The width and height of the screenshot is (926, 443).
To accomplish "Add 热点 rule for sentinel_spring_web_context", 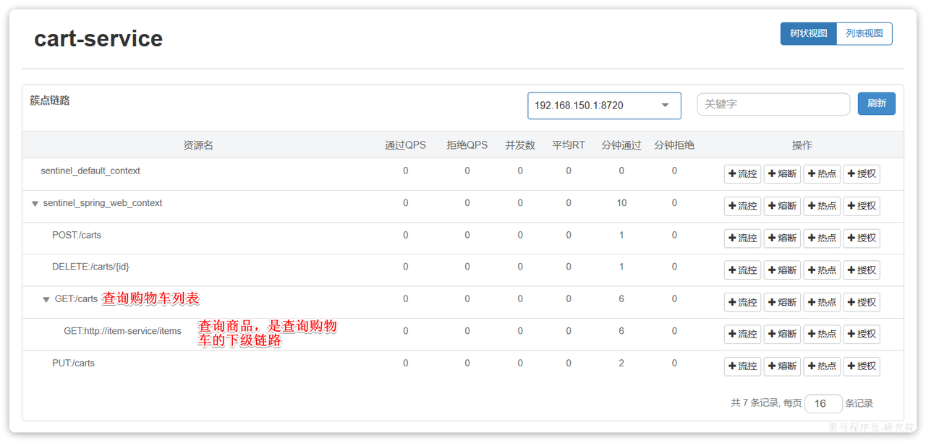I will (822, 206).
